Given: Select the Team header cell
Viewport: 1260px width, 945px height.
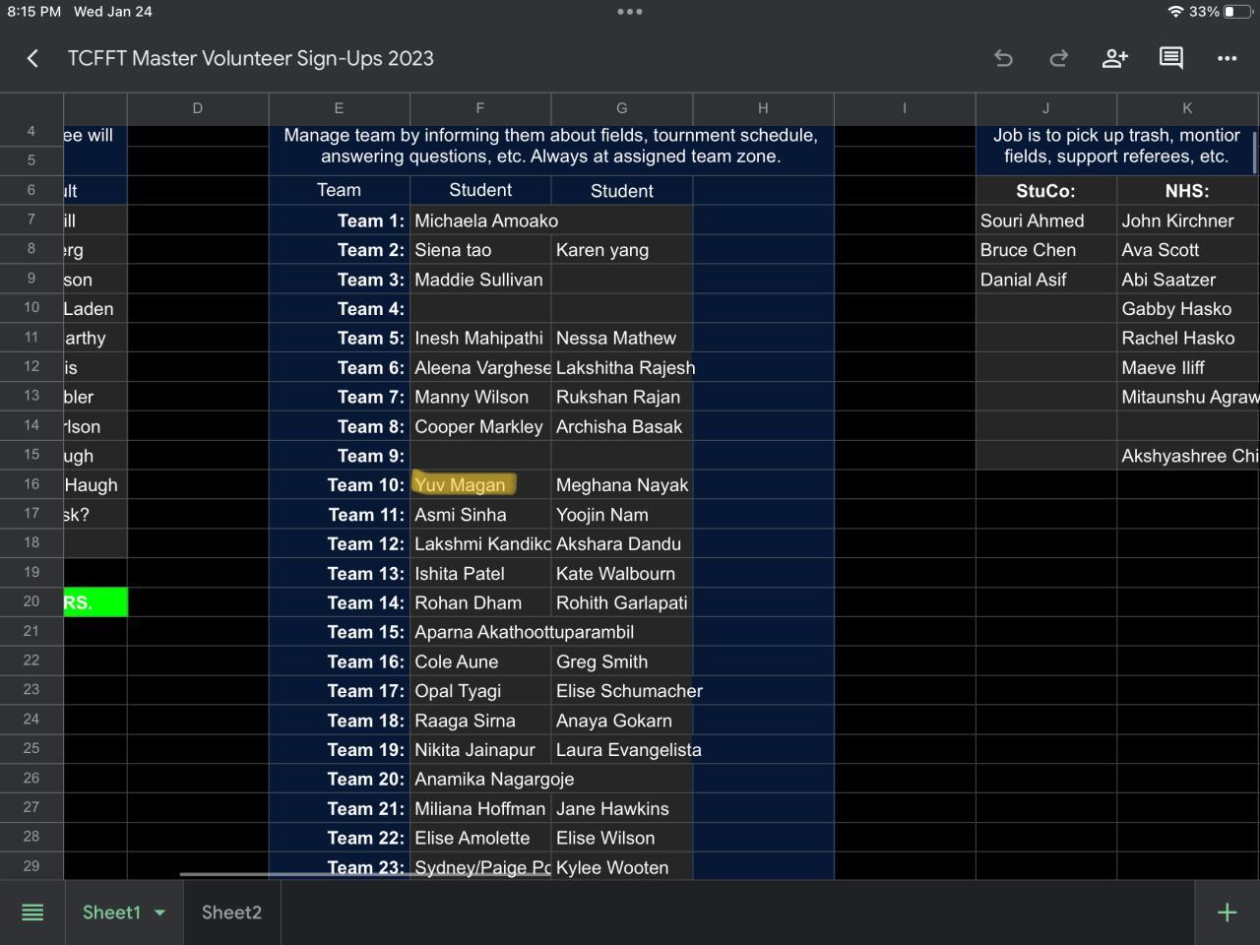Looking at the screenshot, I should click(x=339, y=191).
